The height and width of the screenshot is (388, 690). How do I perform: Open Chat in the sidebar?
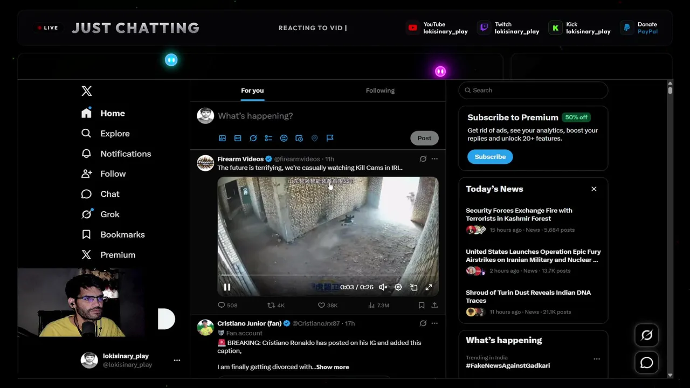tap(100, 194)
